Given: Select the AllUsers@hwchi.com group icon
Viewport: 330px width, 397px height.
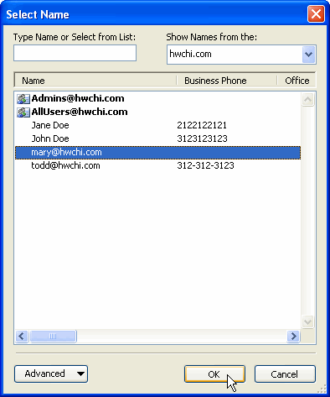Looking at the screenshot, I should pos(23,112).
